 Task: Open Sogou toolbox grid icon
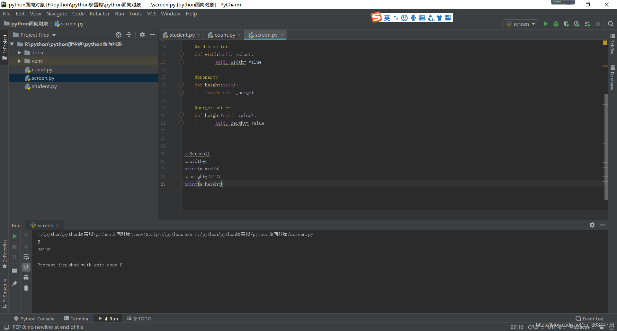pos(448,18)
